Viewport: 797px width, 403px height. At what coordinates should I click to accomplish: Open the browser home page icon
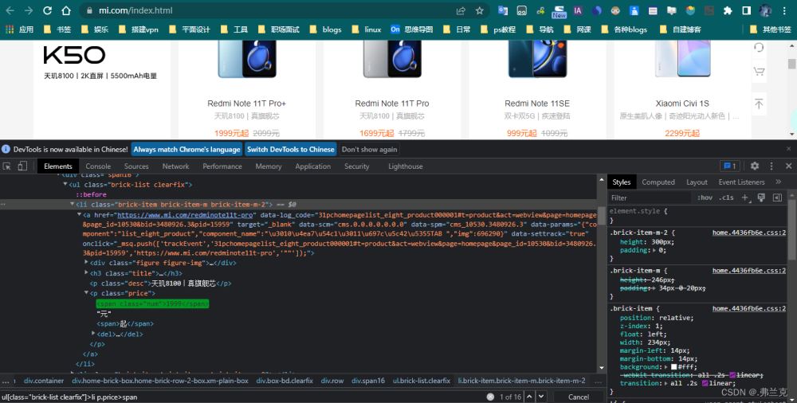pyautogui.click(x=66, y=10)
